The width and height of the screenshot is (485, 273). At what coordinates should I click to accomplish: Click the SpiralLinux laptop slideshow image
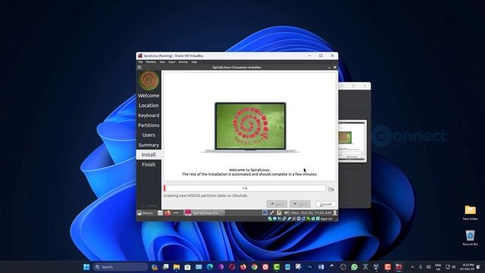pyautogui.click(x=250, y=127)
